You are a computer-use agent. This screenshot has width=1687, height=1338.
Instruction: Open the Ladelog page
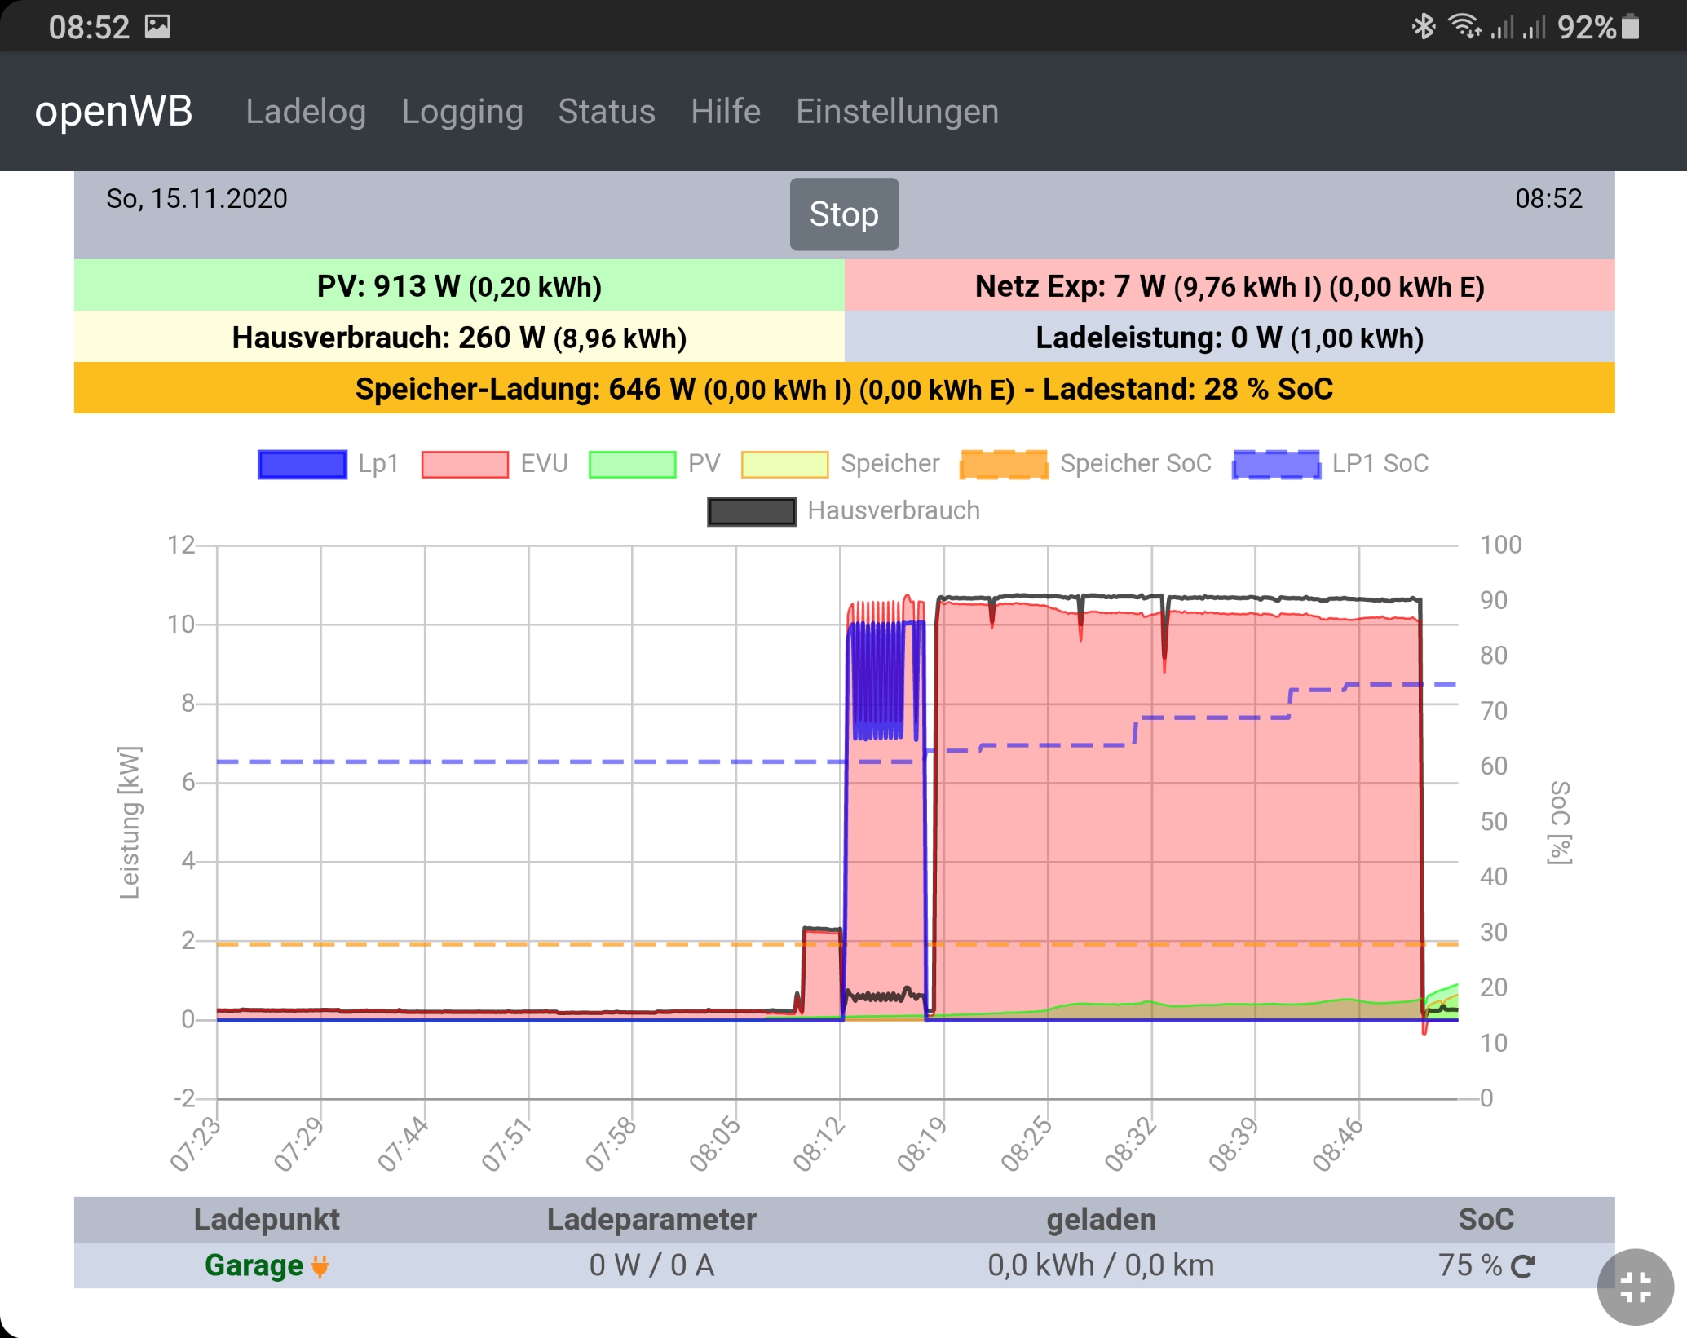[305, 112]
